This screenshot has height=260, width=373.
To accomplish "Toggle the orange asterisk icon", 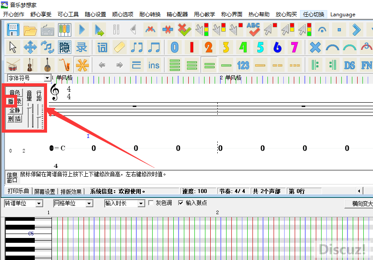I will [x=82, y=65].
